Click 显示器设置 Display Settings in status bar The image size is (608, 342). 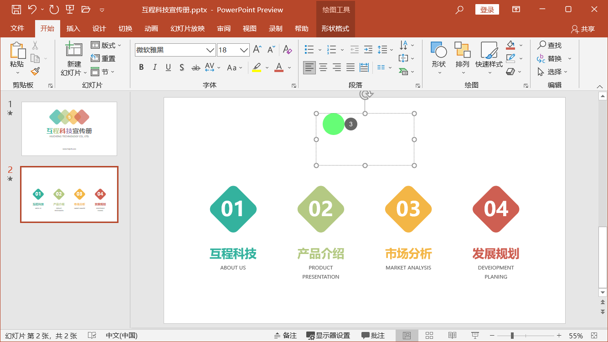click(x=328, y=336)
